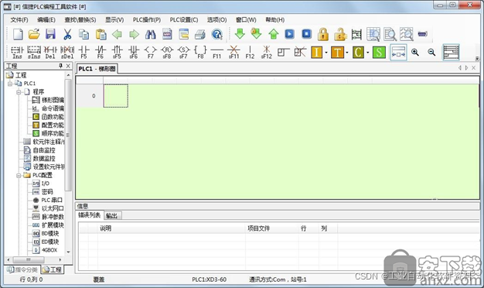Open dropdown arrow next to T icon
The width and height of the screenshot is (484, 288).
(x=347, y=53)
